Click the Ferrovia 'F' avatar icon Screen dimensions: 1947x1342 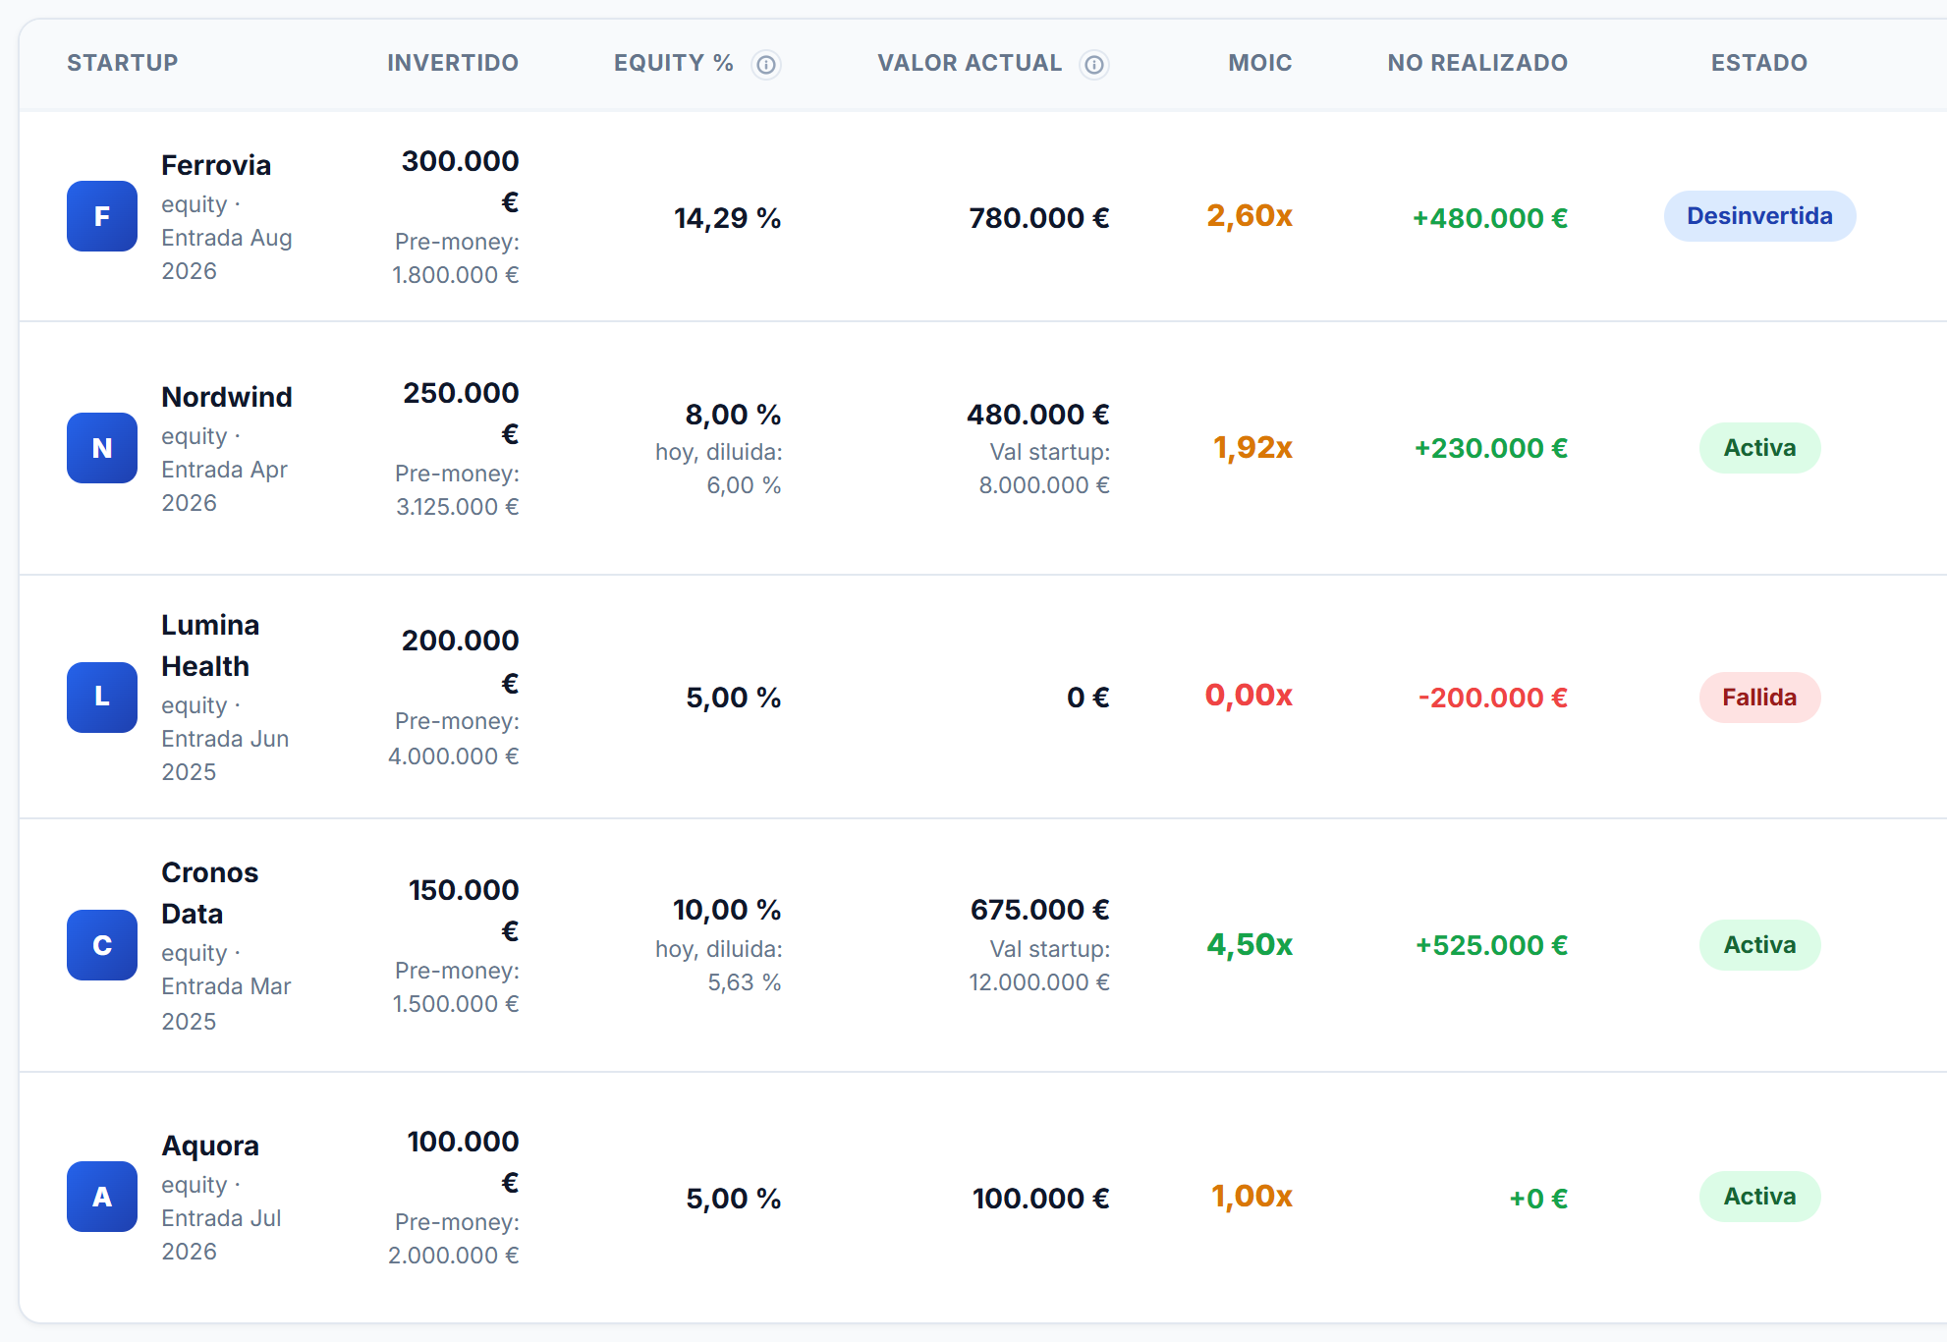(102, 216)
